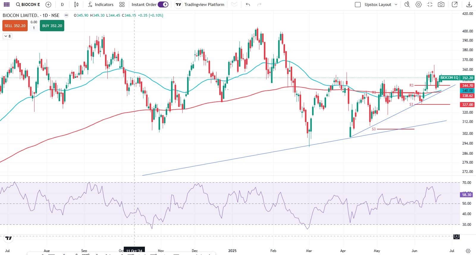Expand the collapsed indicators legend showing 8

pos(7,36)
